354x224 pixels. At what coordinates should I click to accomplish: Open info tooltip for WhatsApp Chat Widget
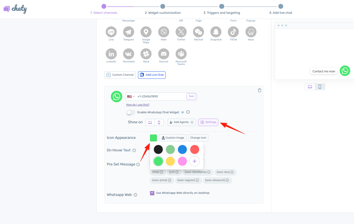pos(188,112)
